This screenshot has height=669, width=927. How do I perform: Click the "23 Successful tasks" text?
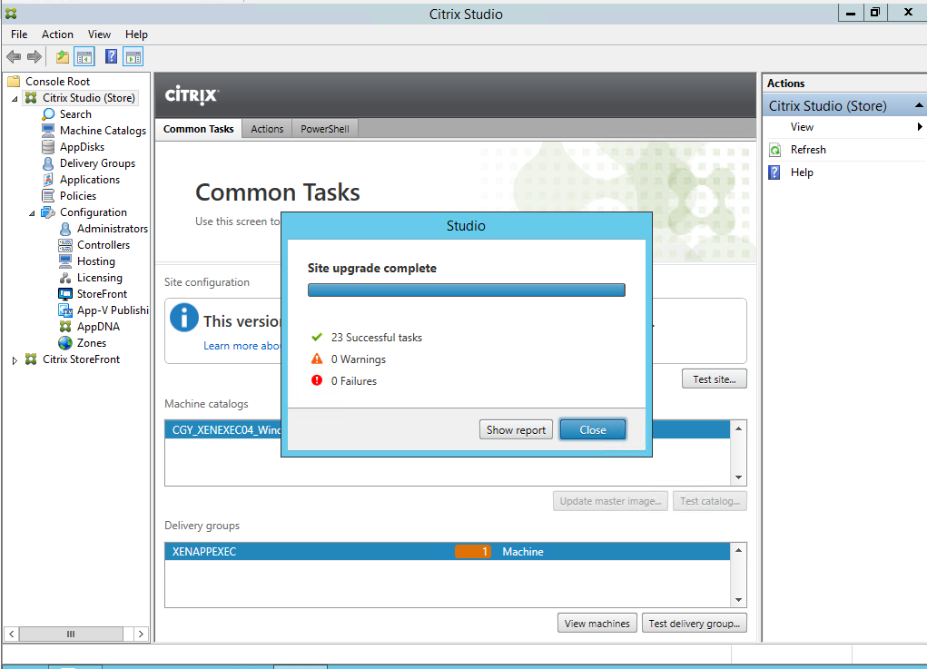click(377, 338)
